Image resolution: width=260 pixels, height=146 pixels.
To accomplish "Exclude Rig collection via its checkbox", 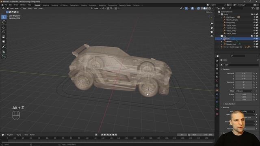I will (252, 36).
